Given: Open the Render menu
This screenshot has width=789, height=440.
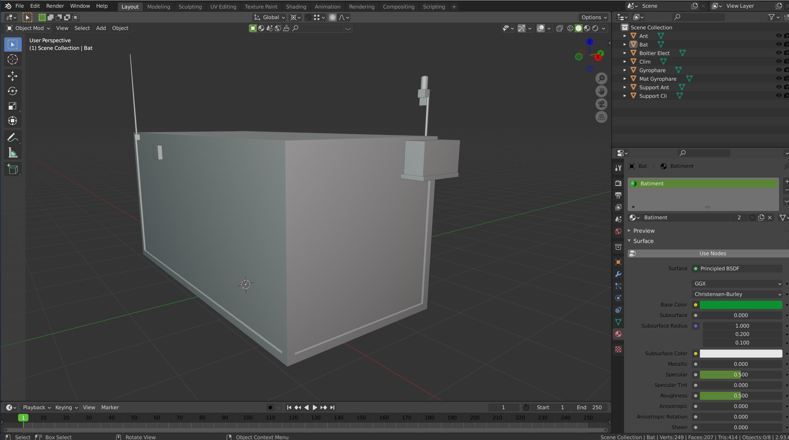Looking at the screenshot, I should pyautogui.click(x=55, y=6).
